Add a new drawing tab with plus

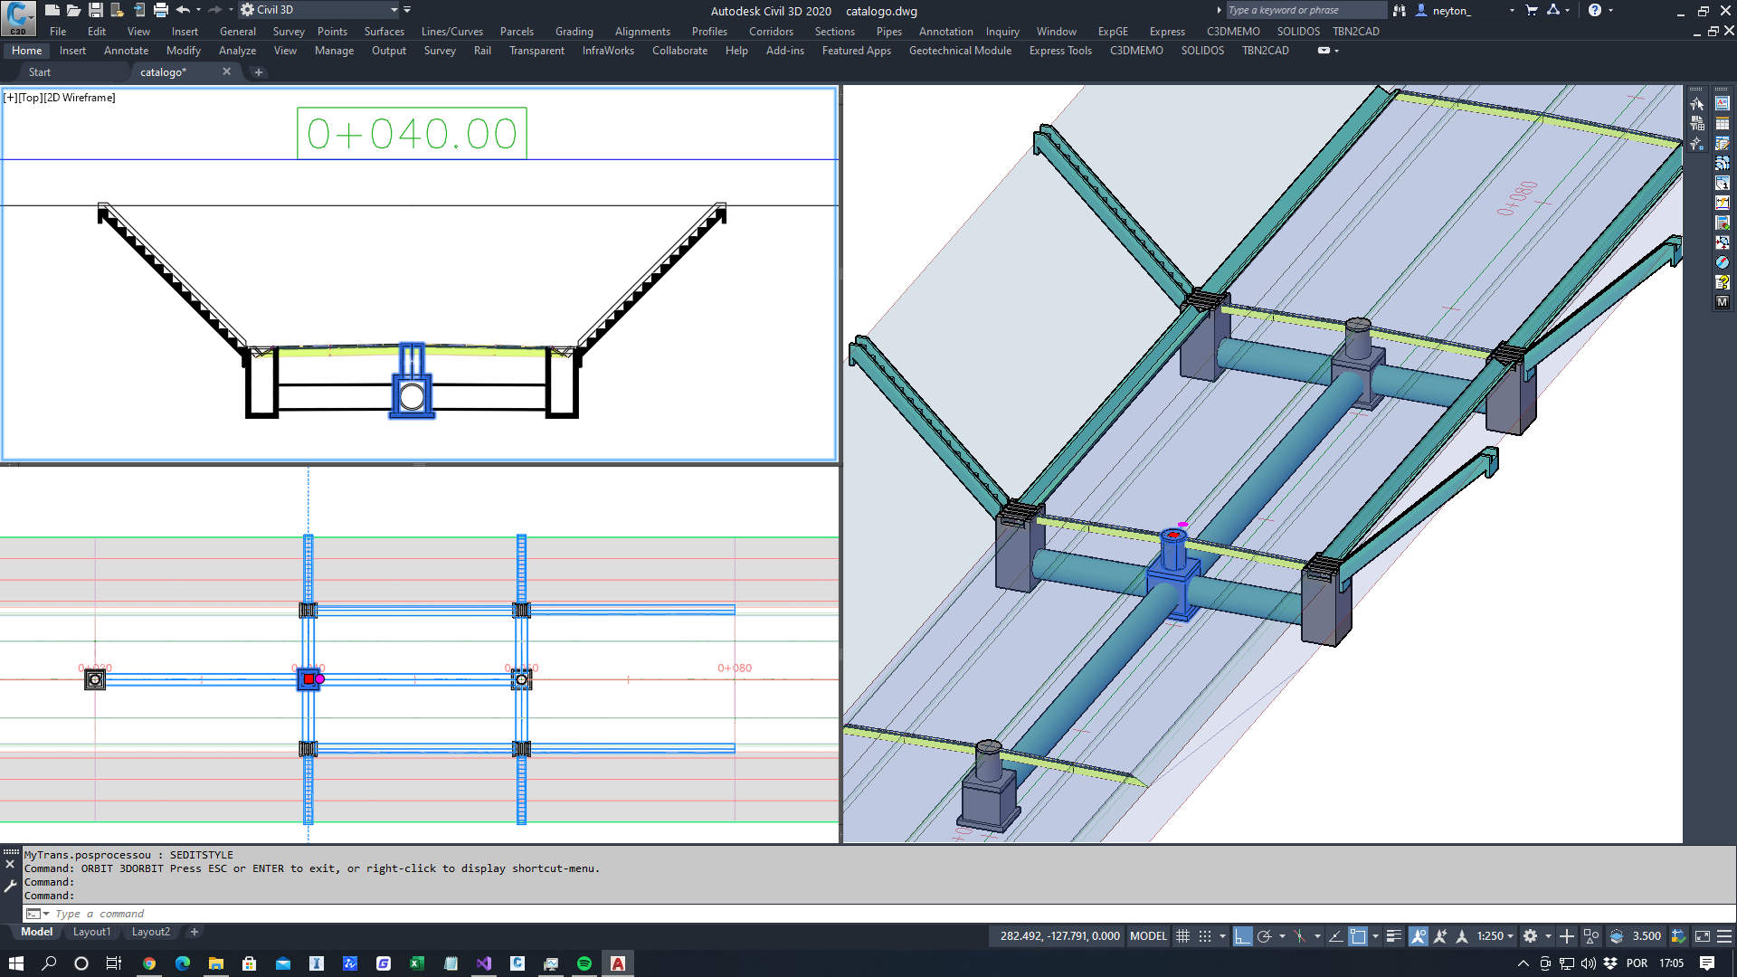259,72
